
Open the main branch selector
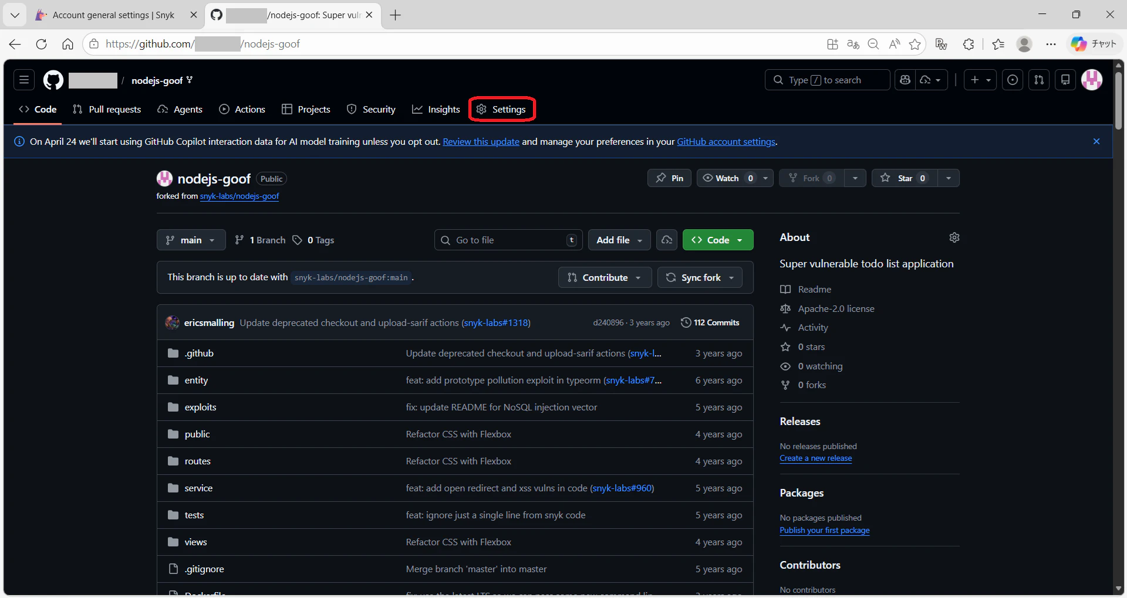pyautogui.click(x=191, y=240)
